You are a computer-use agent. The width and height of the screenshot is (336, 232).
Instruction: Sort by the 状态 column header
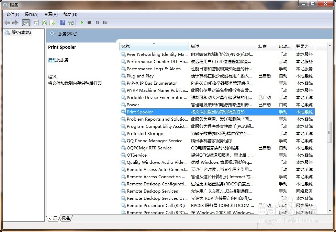click(x=266, y=46)
